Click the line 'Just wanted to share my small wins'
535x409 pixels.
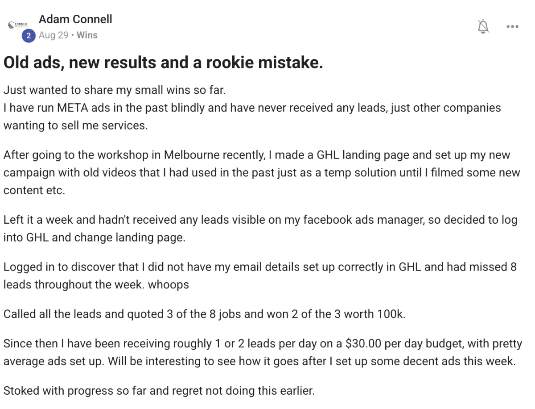(x=115, y=90)
